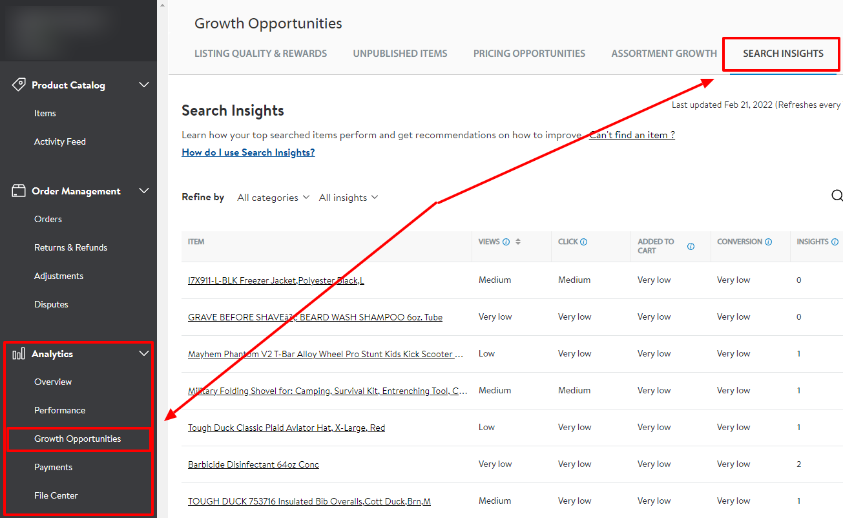Viewport: 843px width, 518px height.
Task: Collapse the Analytics section chevron
Action: [143, 353]
